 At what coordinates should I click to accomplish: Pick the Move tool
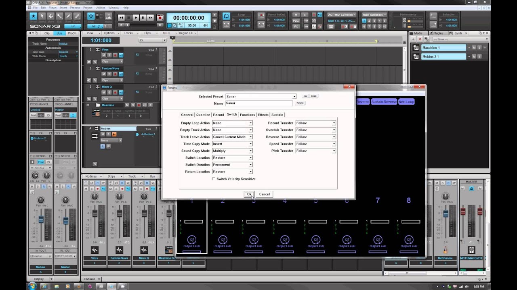[50, 17]
